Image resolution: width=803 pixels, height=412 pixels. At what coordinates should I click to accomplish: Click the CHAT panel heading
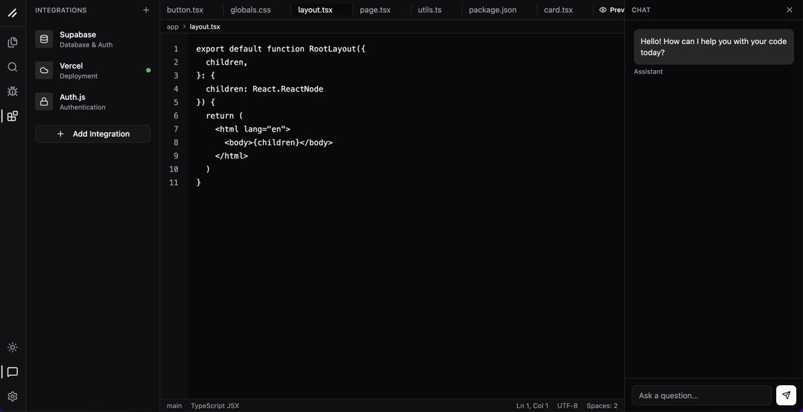click(641, 10)
